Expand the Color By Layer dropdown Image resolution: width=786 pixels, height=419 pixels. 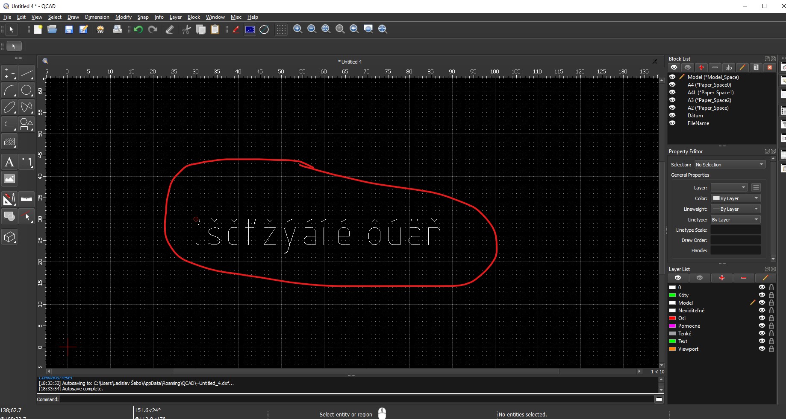click(735, 198)
